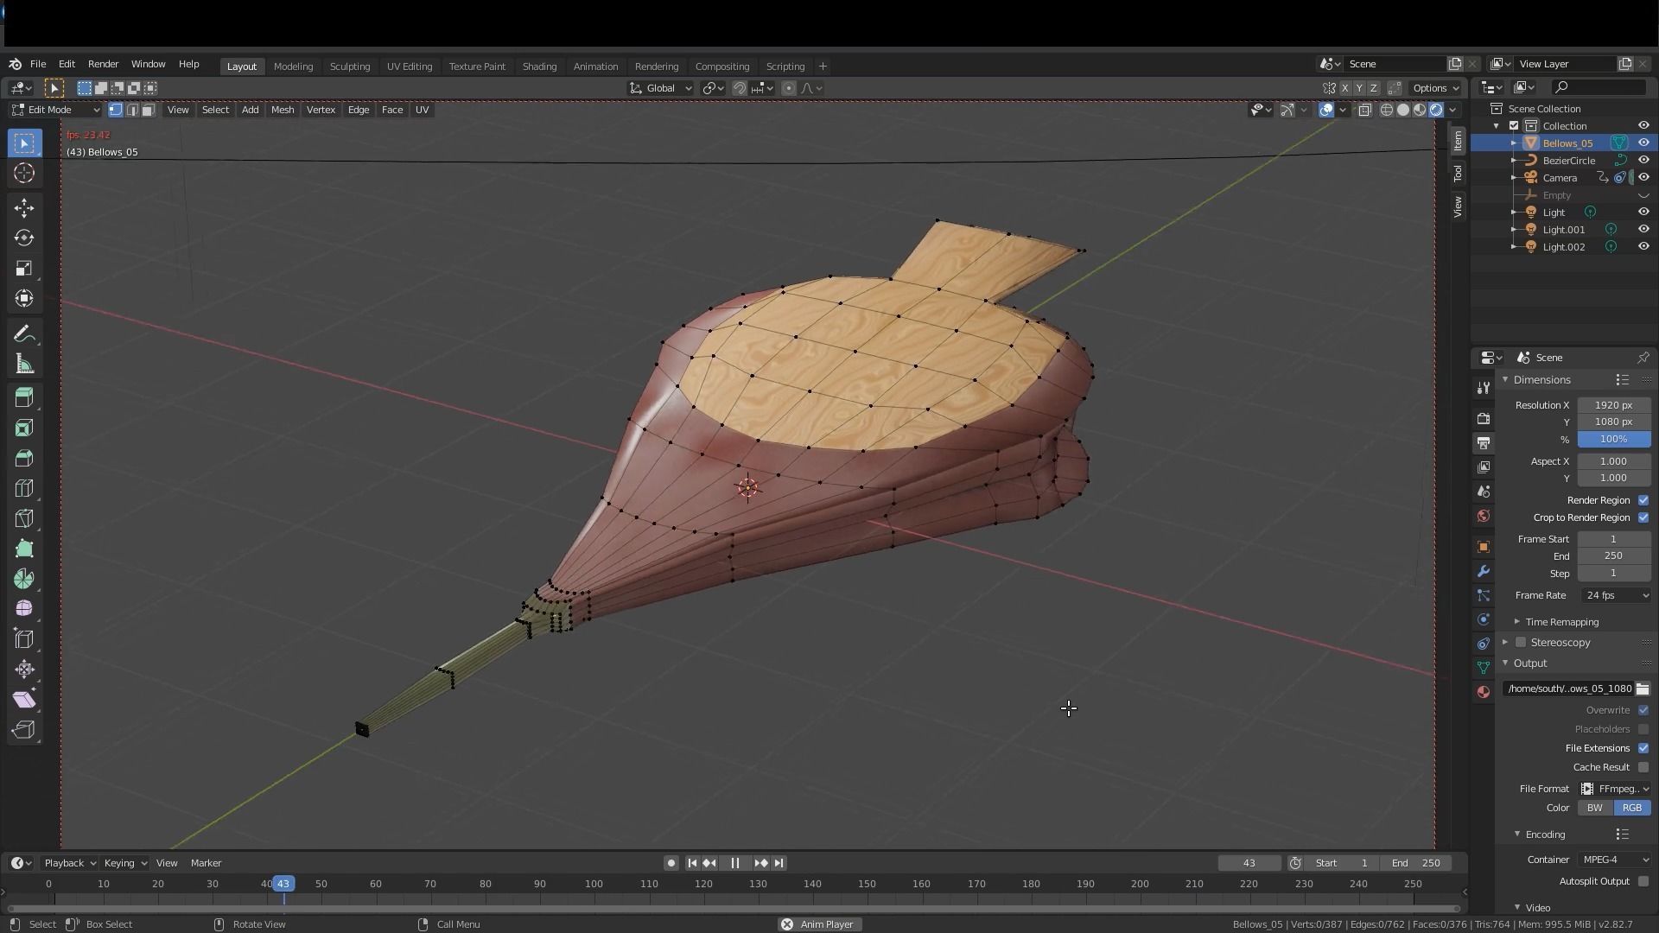Image resolution: width=1659 pixels, height=933 pixels.
Task: Open the Options popover in the header
Action: (1433, 87)
